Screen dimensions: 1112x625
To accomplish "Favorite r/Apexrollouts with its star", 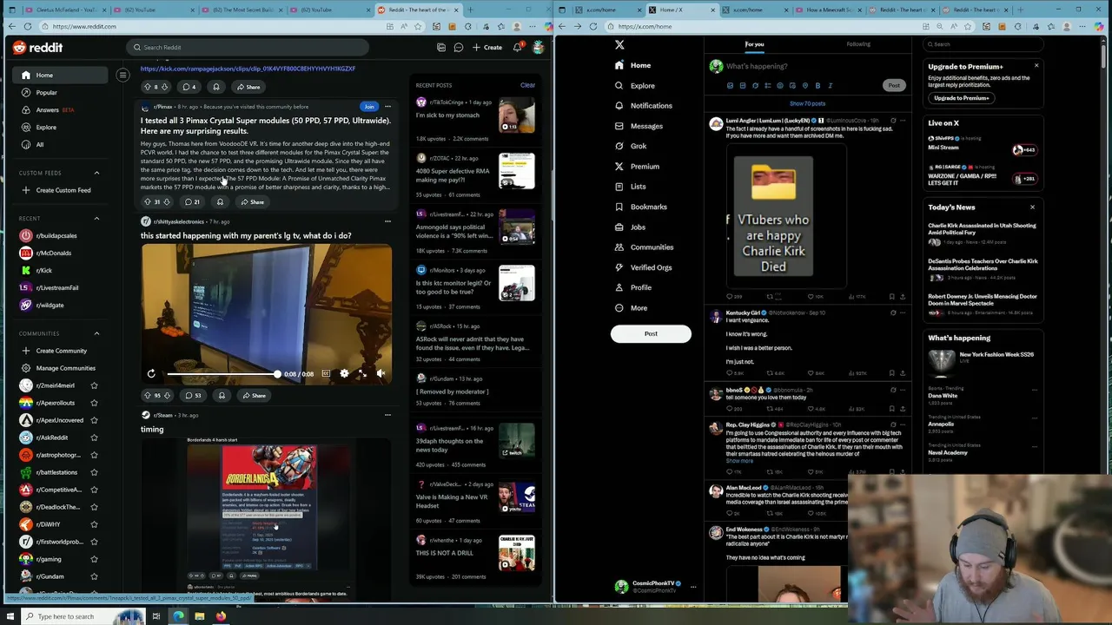I will pyautogui.click(x=94, y=403).
